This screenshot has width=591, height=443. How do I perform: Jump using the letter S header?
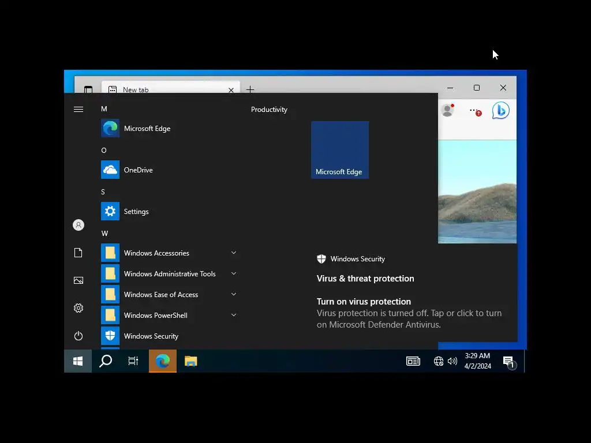(x=103, y=192)
